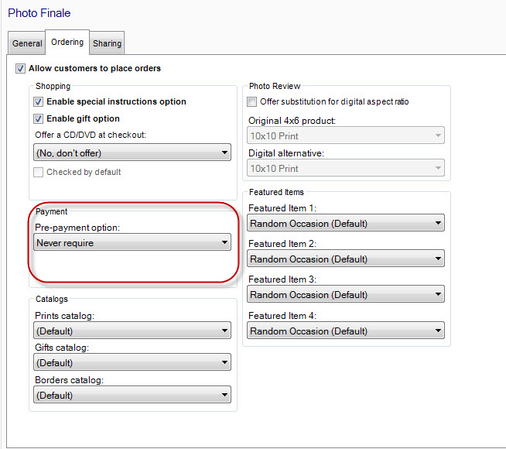Open the Pre-payment option dropdown
Image resolution: width=506 pixels, height=449 pixels.
point(132,242)
